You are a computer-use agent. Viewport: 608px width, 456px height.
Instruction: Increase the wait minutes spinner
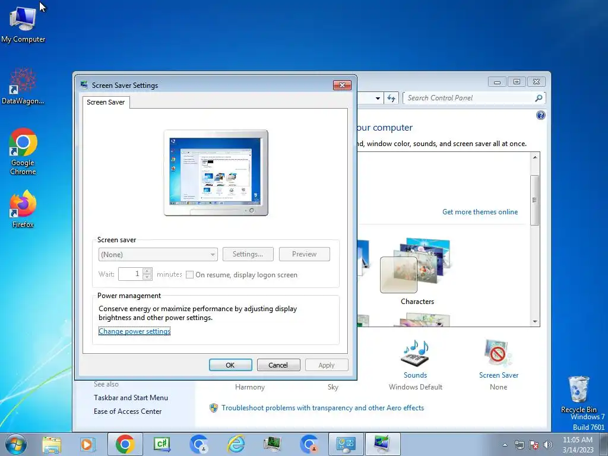click(x=147, y=271)
